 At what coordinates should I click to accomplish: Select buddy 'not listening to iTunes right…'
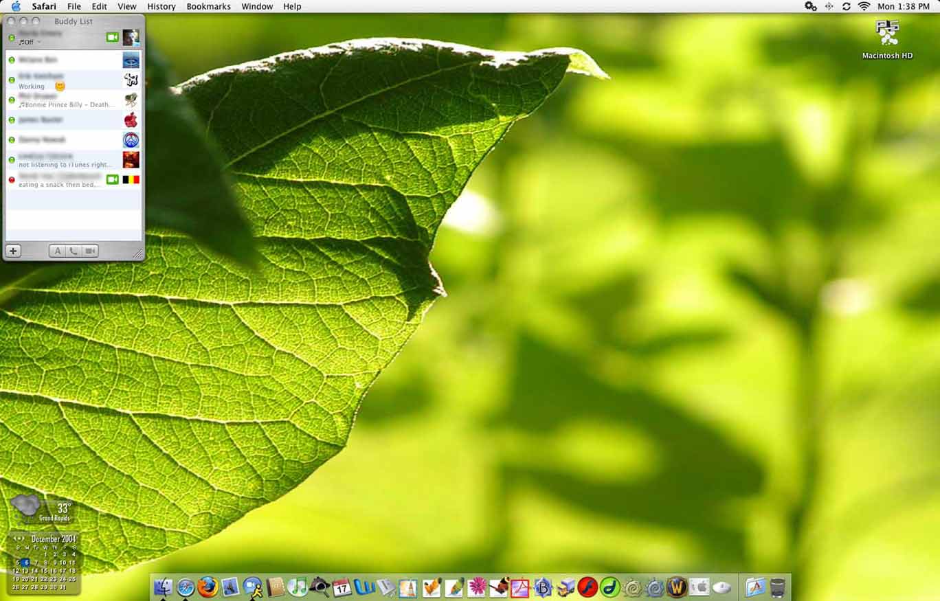coord(74,159)
